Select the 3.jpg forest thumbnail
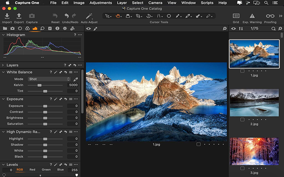 (254, 152)
